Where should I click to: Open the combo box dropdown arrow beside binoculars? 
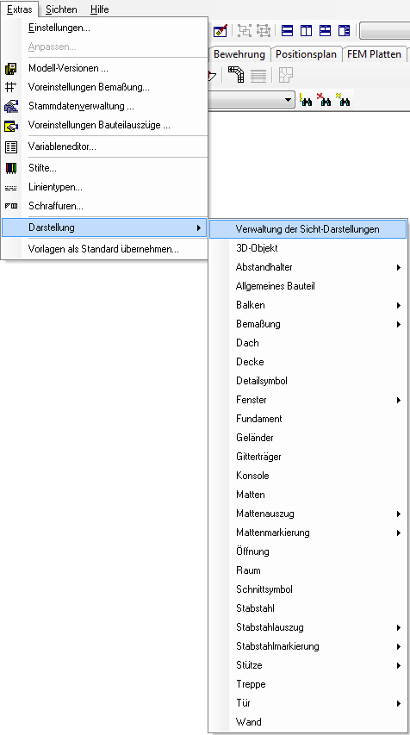tap(287, 100)
